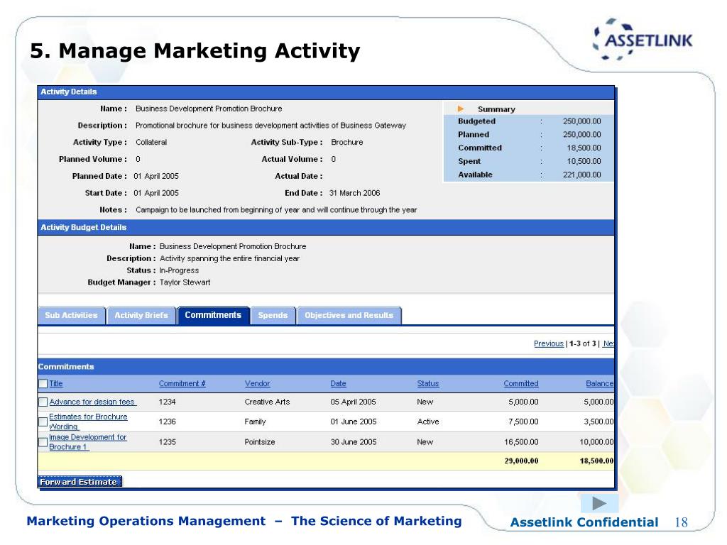Open Estimates for Brochure Wording commitment
Image resolution: width=727 pixels, height=545 pixels.
88,422
